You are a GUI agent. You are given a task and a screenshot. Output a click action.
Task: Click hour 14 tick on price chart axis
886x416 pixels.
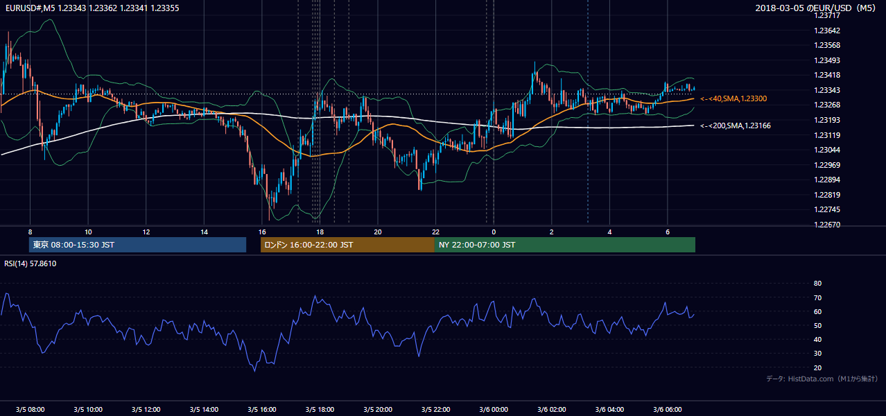[204, 232]
